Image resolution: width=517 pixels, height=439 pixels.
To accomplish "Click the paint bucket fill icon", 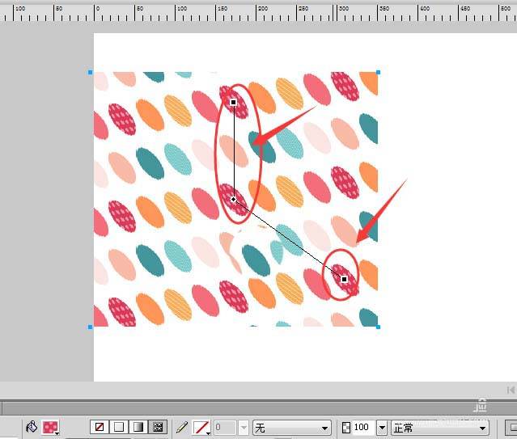I will pos(32,427).
